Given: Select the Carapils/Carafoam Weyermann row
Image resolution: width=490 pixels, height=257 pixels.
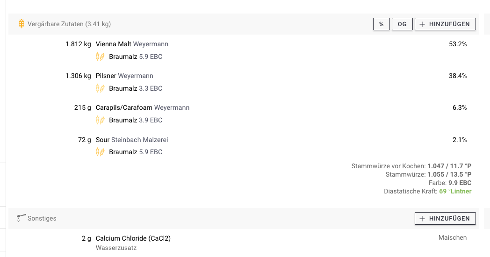Looking at the screenshot, I should pos(143,107).
